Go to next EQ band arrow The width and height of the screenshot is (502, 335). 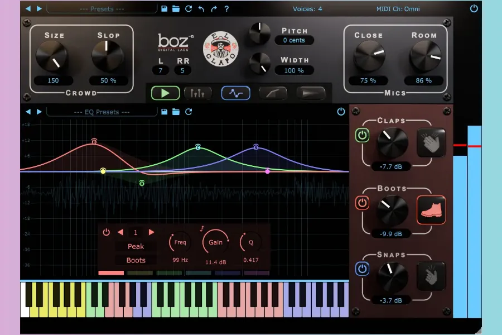click(x=151, y=232)
